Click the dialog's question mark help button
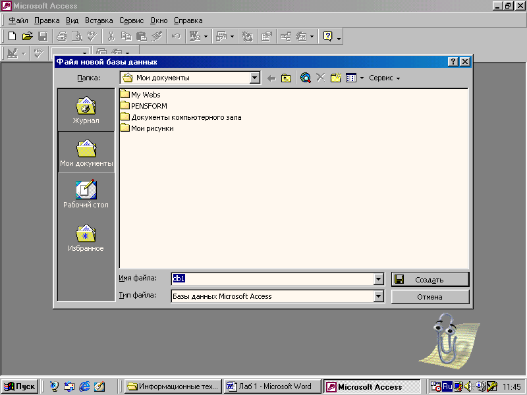 [x=453, y=61]
